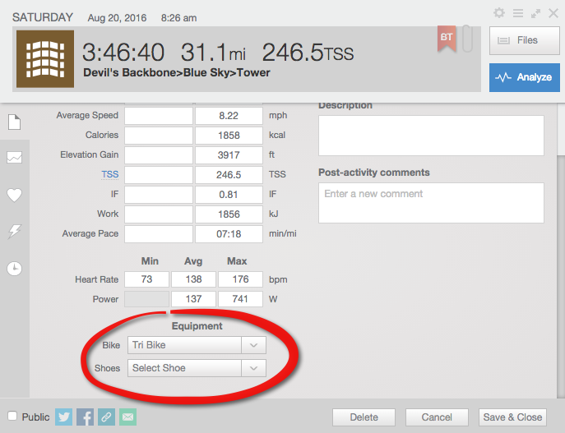This screenshot has width=565, height=433.
Task: Click the Delete button
Action: pyautogui.click(x=364, y=417)
